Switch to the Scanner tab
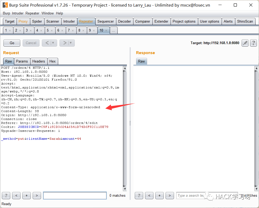 point(53,22)
